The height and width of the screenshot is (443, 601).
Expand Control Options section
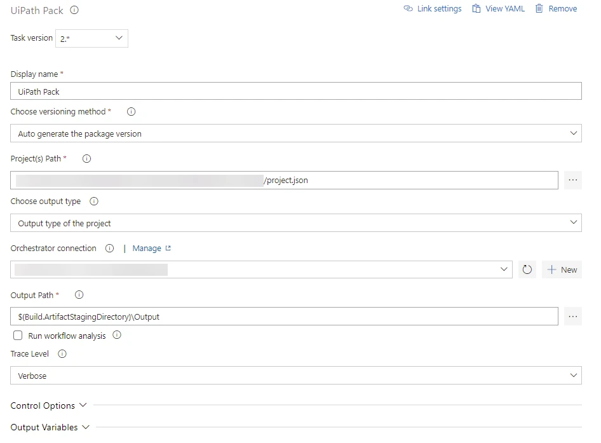tap(49, 406)
